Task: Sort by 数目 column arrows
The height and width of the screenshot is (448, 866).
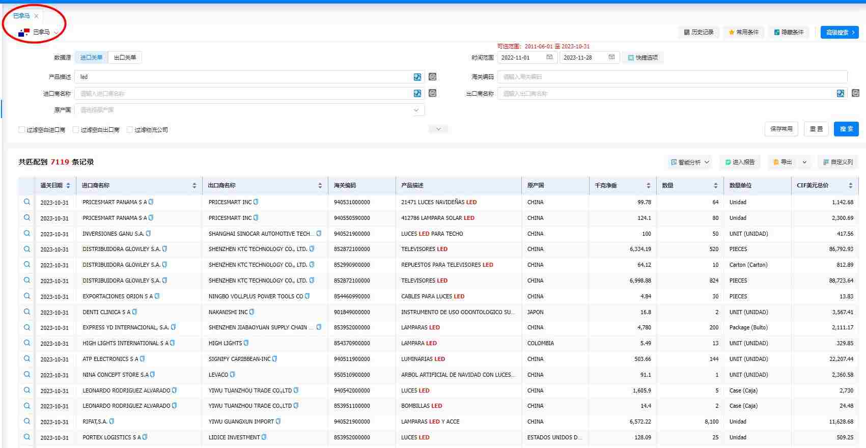Action: [716, 186]
